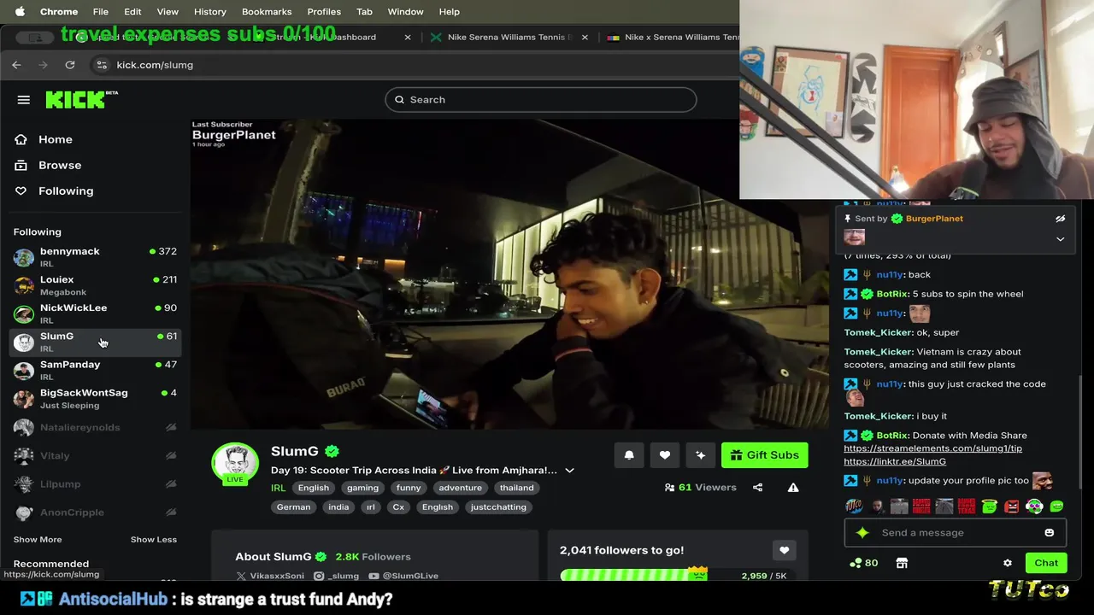Open the linktr.ee/SlumG link
The width and height of the screenshot is (1094, 615).
[x=895, y=461]
